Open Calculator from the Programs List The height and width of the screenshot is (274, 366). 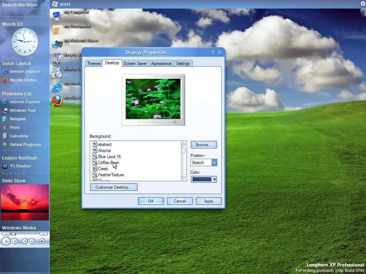click(x=15, y=136)
